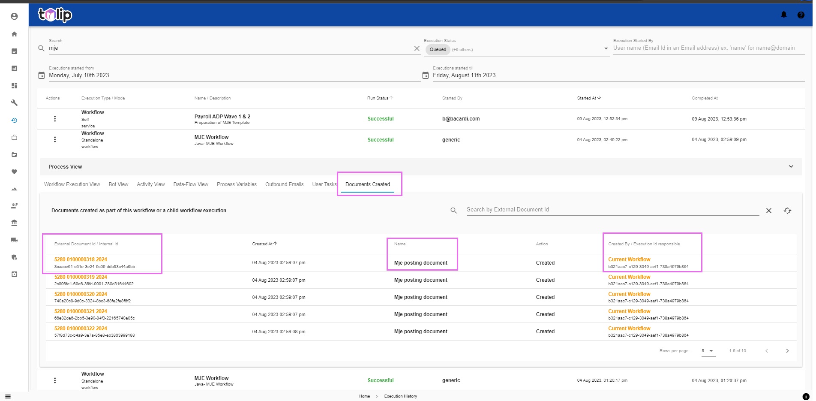Open actions menu for 02:49:22 pm MJE Workflow
Image resolution: width=816 pixels, height=401 pixels.
coord(55,139)
